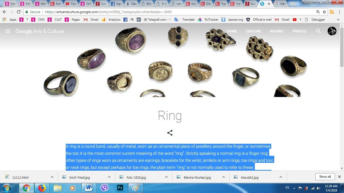Click the share icon below the Ring title
344x193 pixels.
[x=170, y=133]
